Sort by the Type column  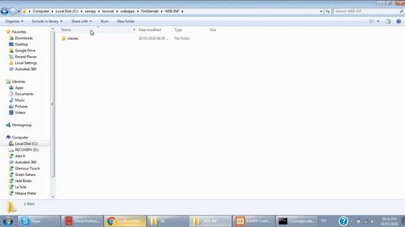click(178, 30)
